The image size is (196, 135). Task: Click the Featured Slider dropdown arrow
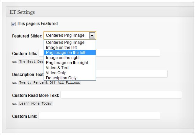92,36
